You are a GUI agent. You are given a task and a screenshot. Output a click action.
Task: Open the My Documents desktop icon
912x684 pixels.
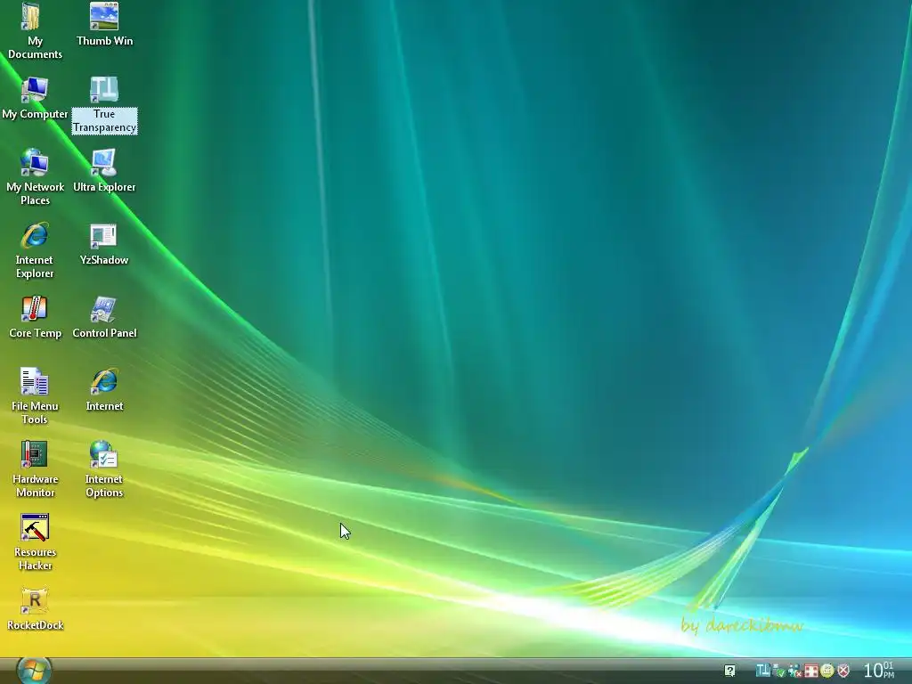tap(35, 30)
